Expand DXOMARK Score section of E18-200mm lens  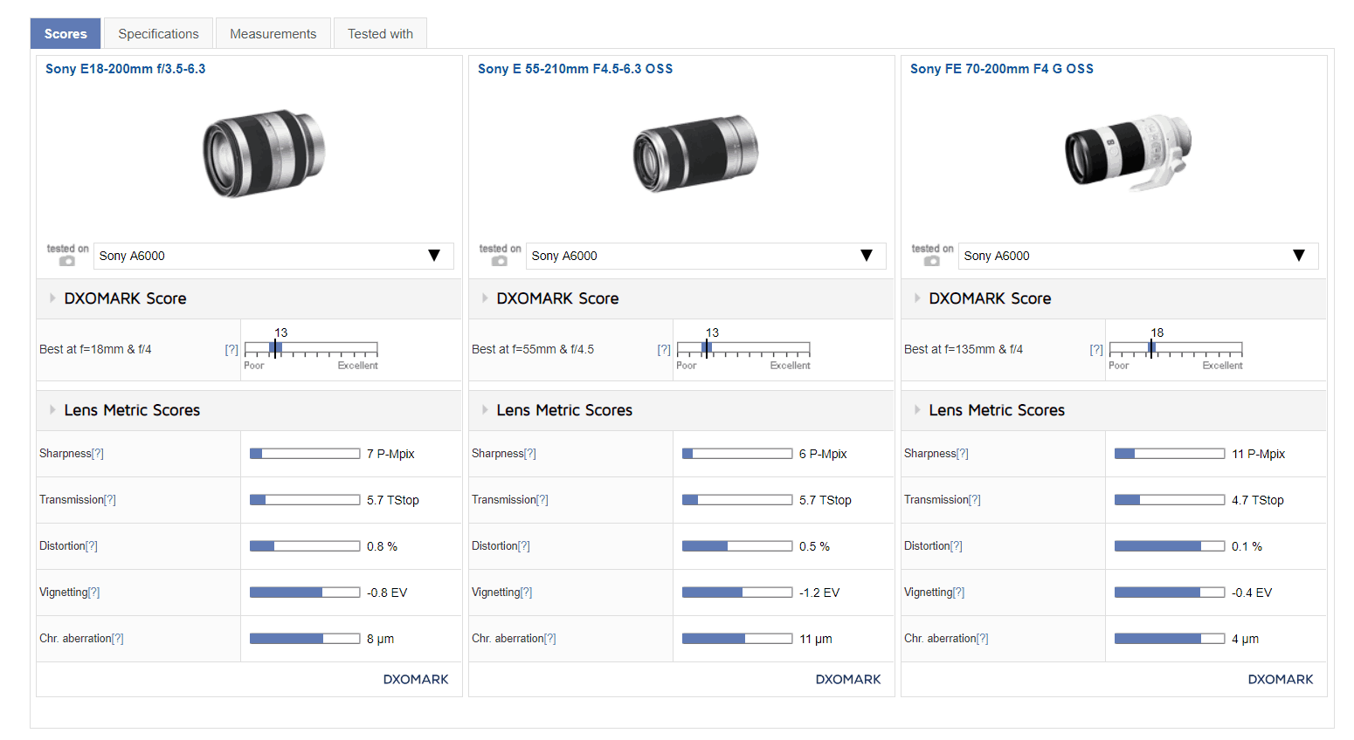tap(249, 298)
